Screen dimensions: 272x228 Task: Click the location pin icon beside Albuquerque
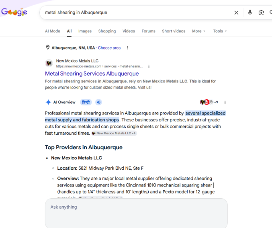pos(48,47)
